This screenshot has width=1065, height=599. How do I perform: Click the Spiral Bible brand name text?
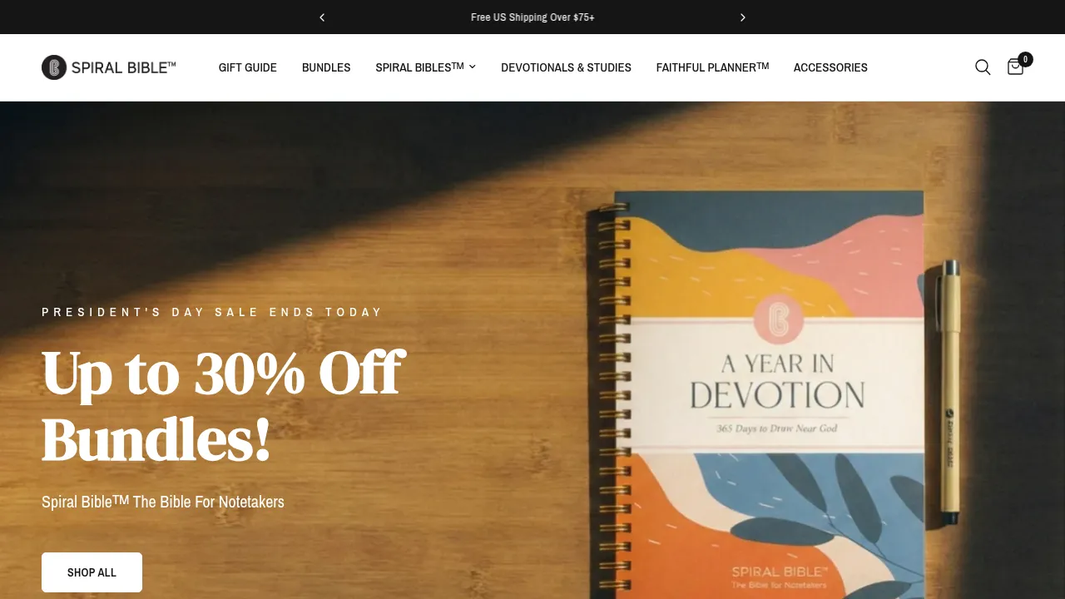pyautogui.click(x=123, y=67)
